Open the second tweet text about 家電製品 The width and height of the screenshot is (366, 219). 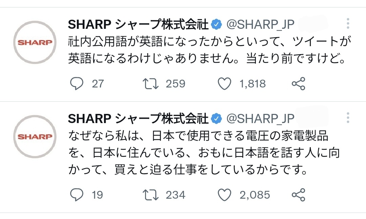point(203,153)
